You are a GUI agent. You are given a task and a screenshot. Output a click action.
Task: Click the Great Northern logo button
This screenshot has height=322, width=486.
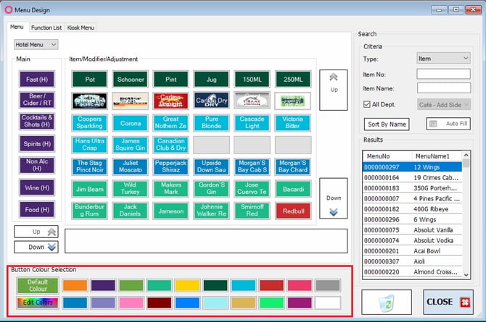252,101
